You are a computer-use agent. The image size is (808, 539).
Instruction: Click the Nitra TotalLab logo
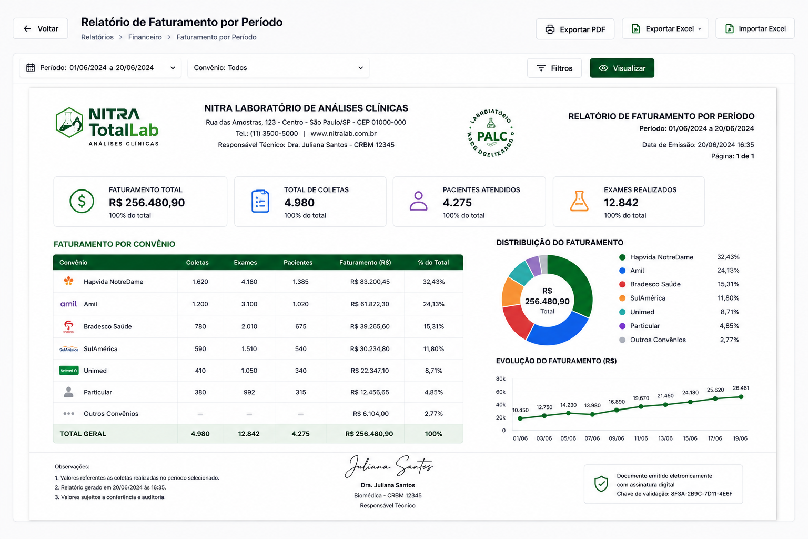coord(107,126)
